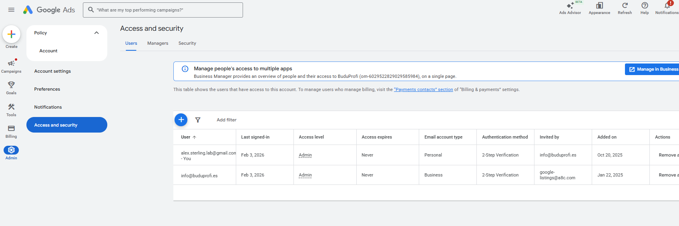Open the Help question mark icon

pos(645,6)
